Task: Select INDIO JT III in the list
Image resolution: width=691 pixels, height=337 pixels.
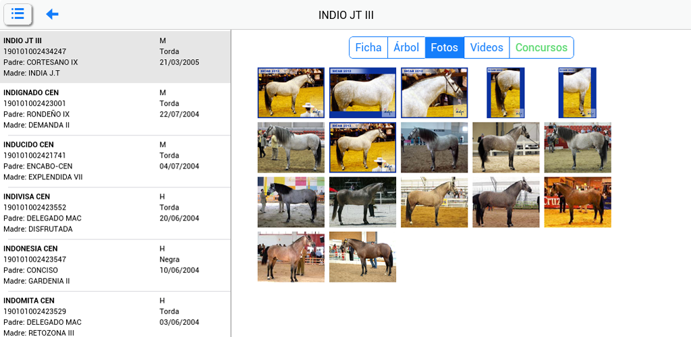Action: coord(115,57)
